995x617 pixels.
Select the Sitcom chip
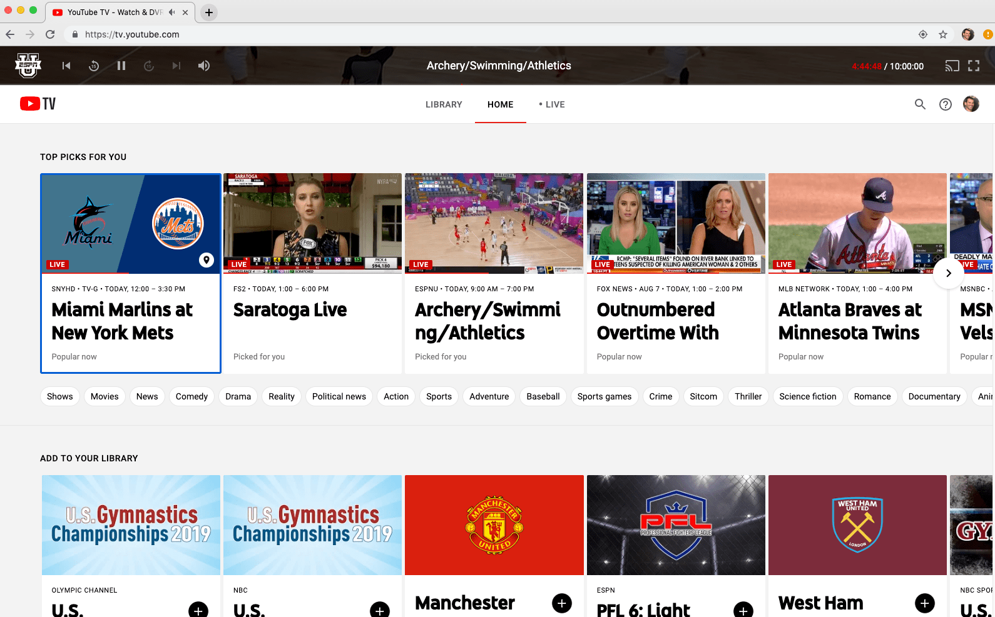[703, 396]
